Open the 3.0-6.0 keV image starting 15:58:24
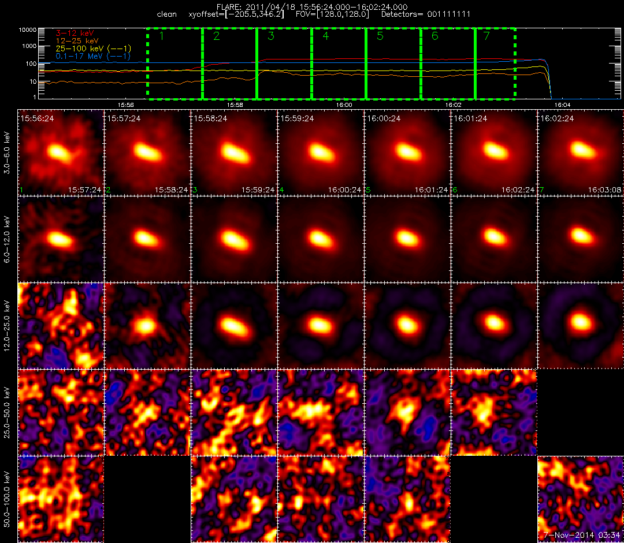 pyautogui.click(x=234, y=153)
